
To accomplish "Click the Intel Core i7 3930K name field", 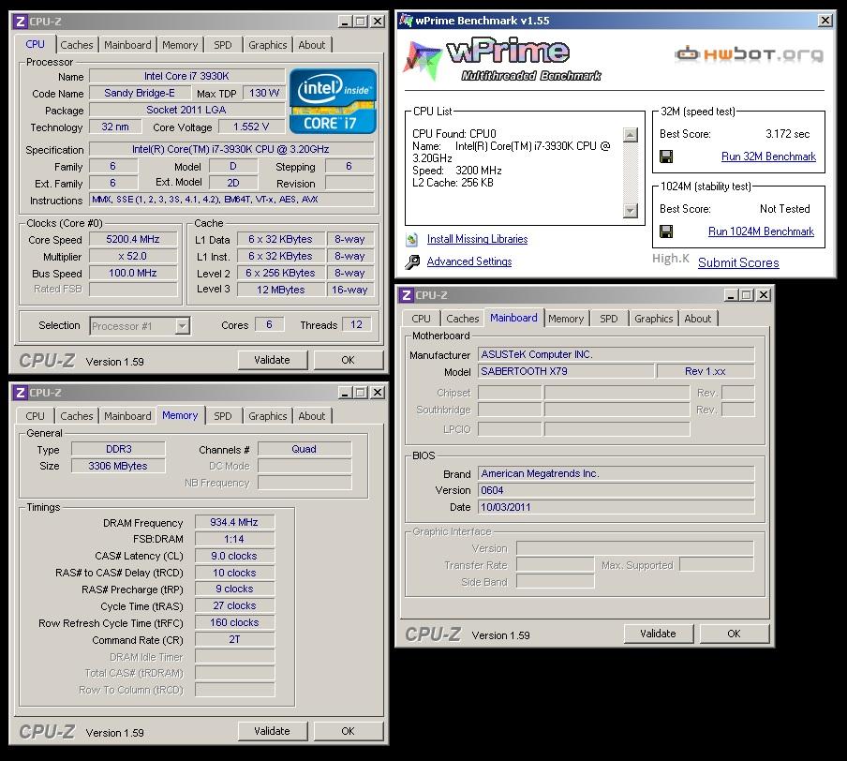I will click(x=186, y=76).
